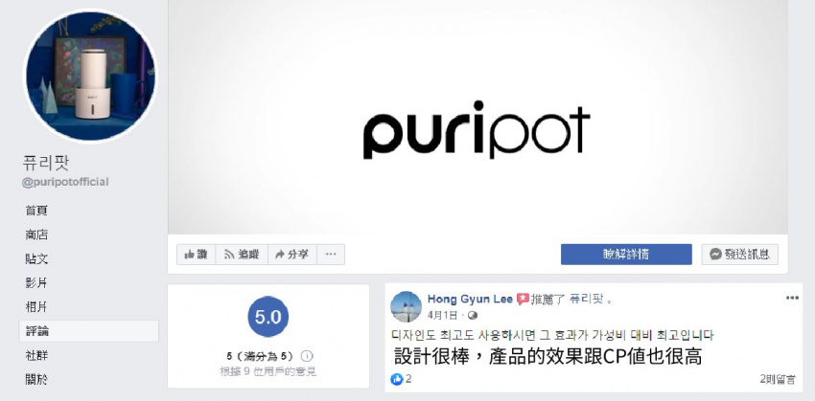Click the 追蹤 follow button
Image resolution: width=815 pixels, height=401 pixels.
point(242,255)
